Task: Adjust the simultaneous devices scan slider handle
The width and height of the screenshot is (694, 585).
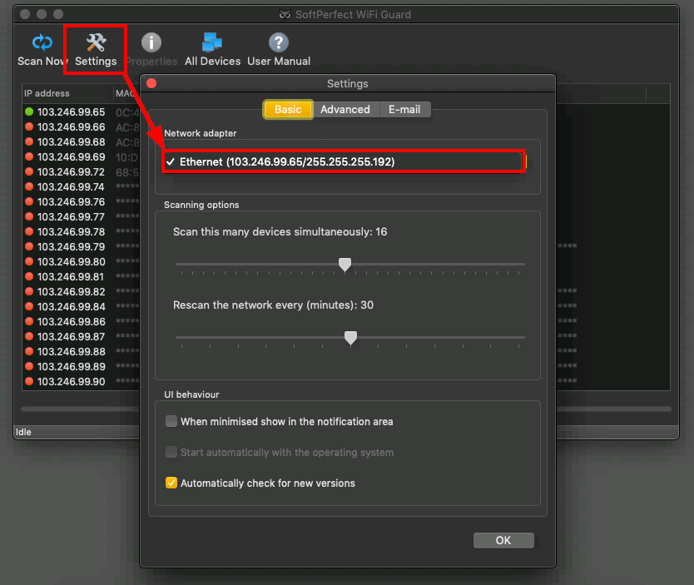Action: click(345, 265)
